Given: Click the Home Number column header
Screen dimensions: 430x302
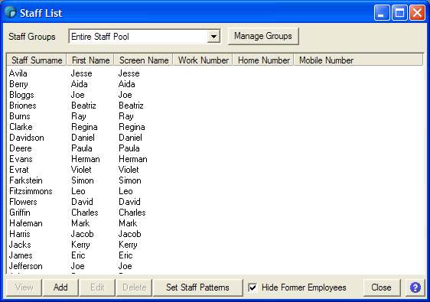Looking at the screenshot, I should pos(263,60).
